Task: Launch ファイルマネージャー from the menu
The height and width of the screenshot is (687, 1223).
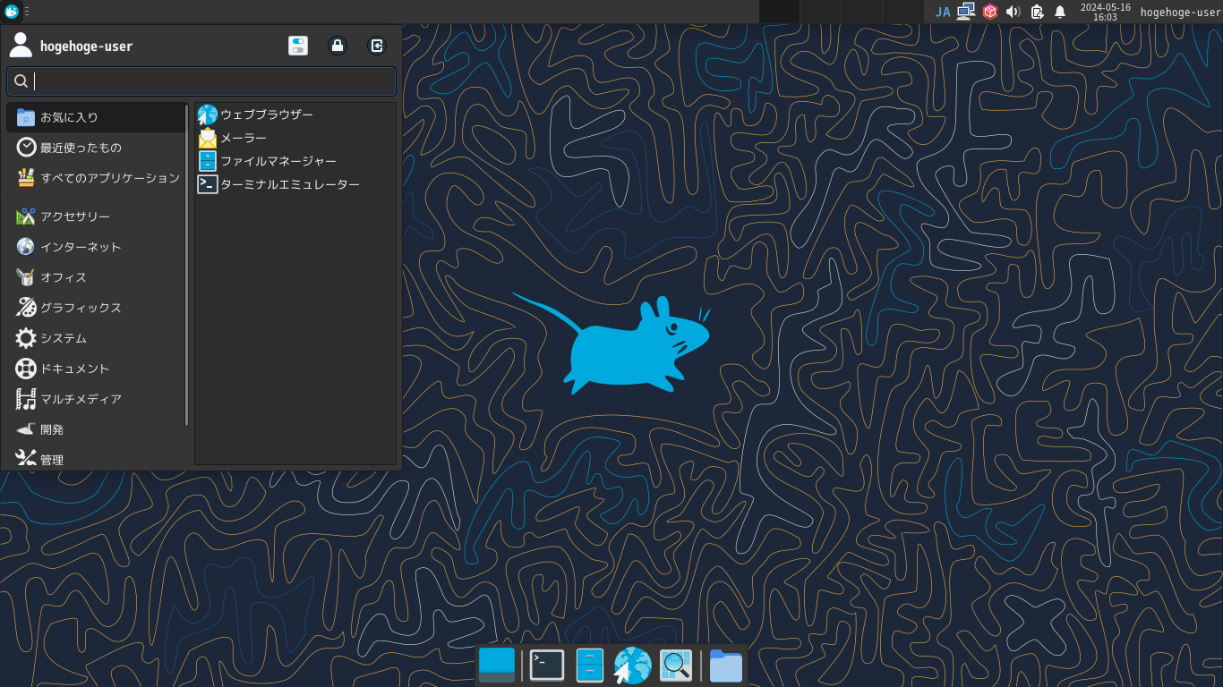Action: (x=278, y=161)
